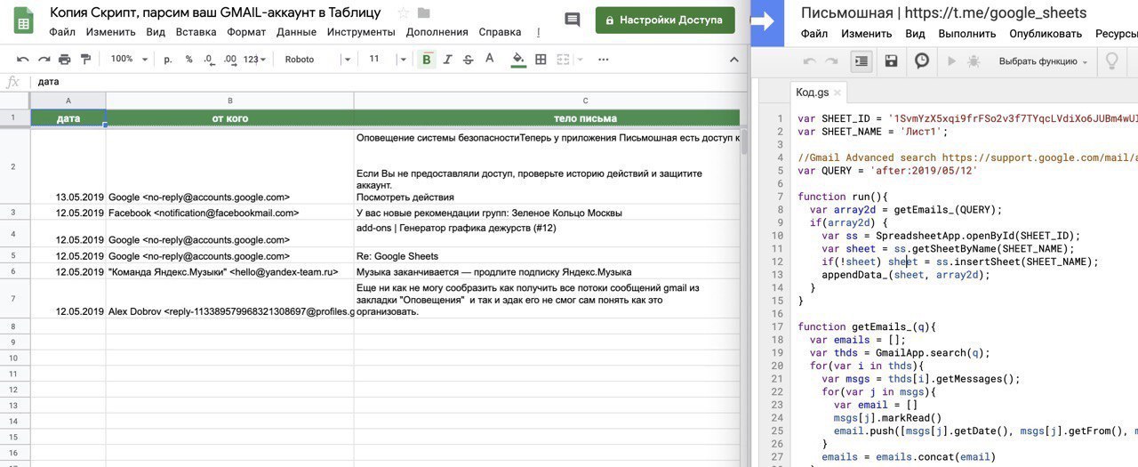
Task: Expand the merge cells options arrow
Action: point(580,60)
